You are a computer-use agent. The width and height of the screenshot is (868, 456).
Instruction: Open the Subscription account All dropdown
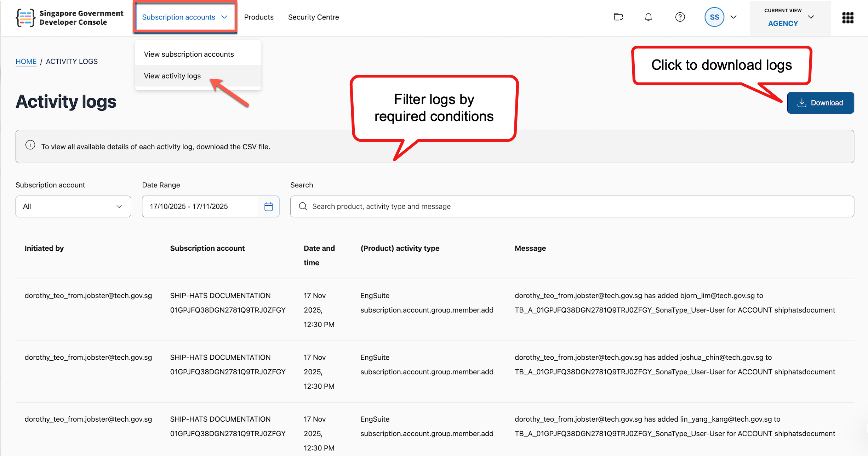click(x=73, y=206)
